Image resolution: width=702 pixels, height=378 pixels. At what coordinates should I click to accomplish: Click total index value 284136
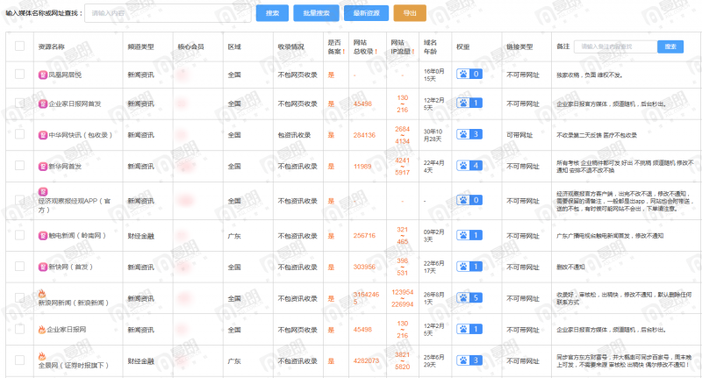(x=364, y=135)
